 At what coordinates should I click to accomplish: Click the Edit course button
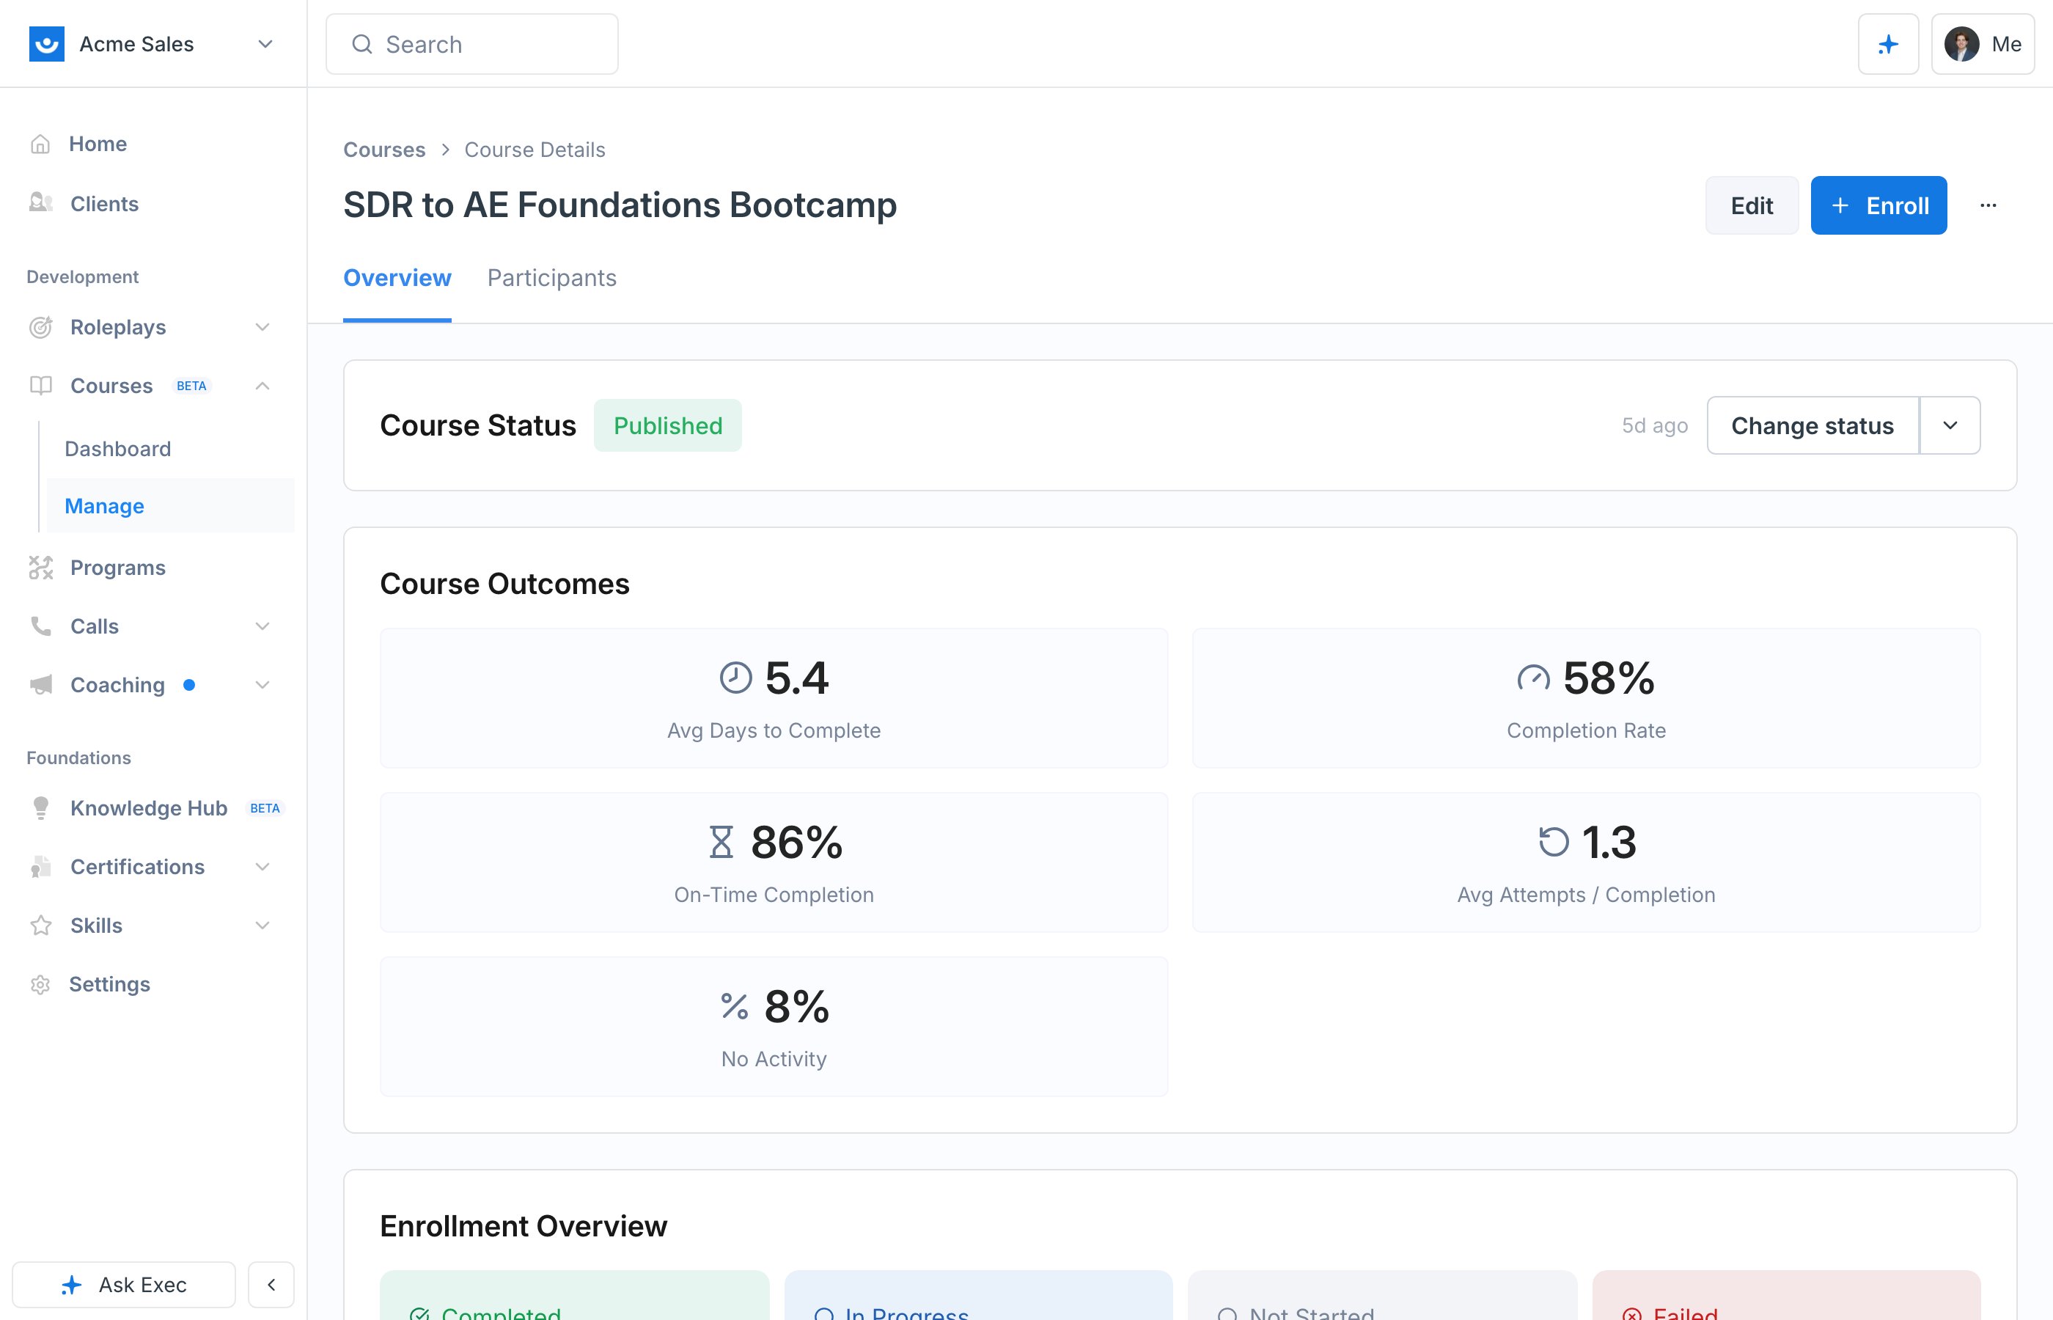click(x=1752, y=205)
